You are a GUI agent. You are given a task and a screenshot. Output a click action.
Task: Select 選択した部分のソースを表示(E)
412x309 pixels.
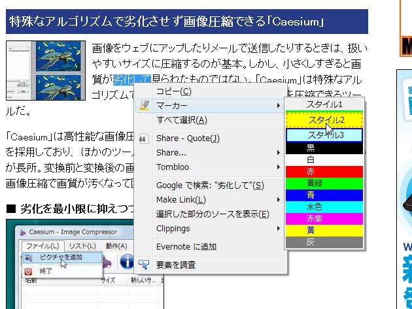pos(210,214)
